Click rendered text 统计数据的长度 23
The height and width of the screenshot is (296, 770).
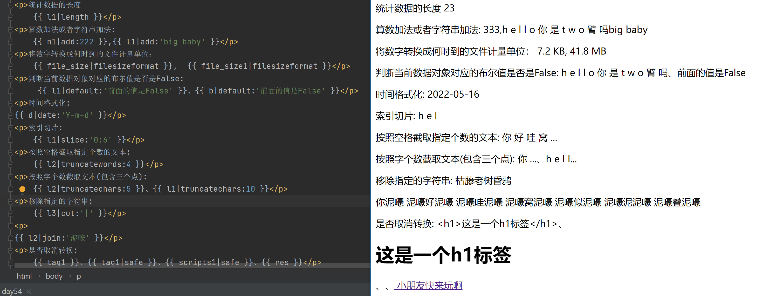coord(415,8)
